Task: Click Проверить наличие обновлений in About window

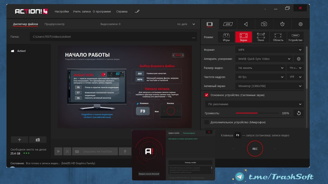Action: (149, 174)
